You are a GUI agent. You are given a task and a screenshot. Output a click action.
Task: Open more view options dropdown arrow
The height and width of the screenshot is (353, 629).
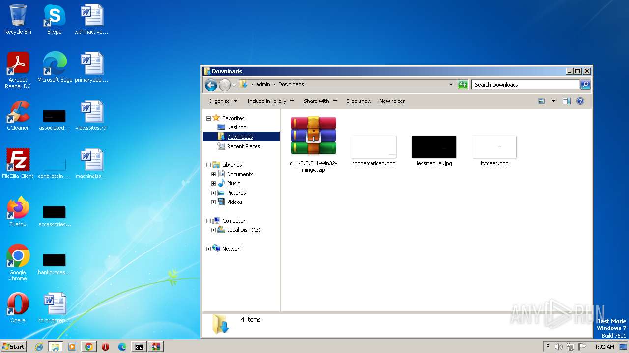click(553, 101)
